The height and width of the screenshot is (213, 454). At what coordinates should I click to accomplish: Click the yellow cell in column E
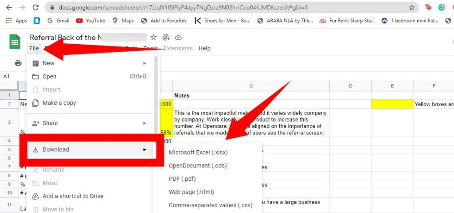tap(392, 104)
